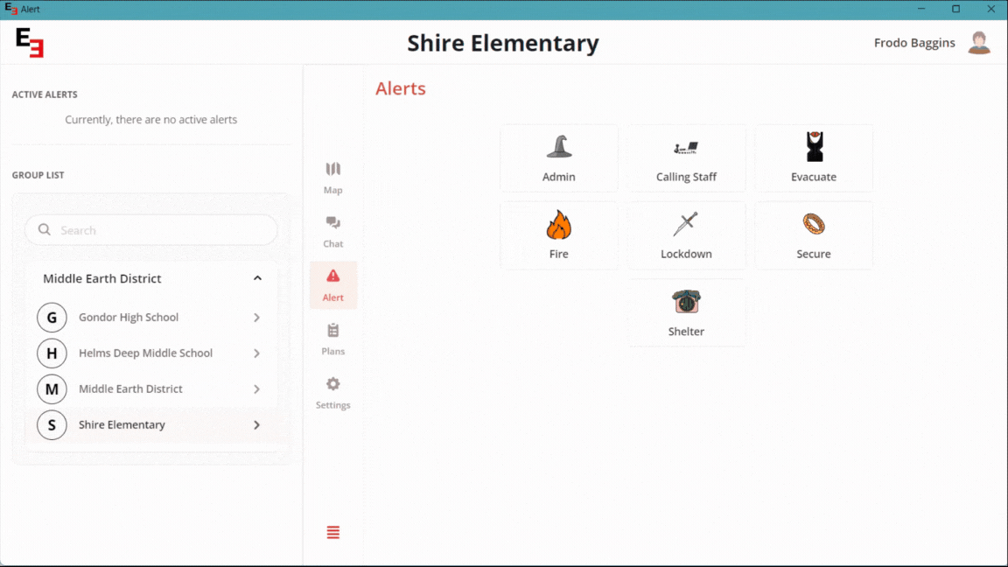Expand the Shire Elementary chevron arrow
The width and height of the screenshot is (1008, 567).
coord(256,425)
